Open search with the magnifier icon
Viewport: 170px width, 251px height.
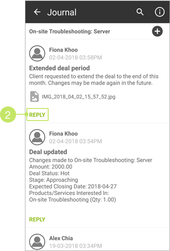[x=140, y=12]
